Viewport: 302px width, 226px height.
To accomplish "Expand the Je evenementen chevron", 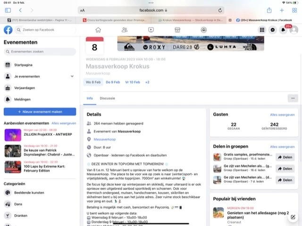I will pos(72,76).
